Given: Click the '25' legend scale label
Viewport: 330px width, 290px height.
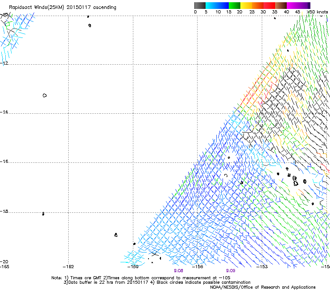Looking at the screenshot, I should 252,12.
